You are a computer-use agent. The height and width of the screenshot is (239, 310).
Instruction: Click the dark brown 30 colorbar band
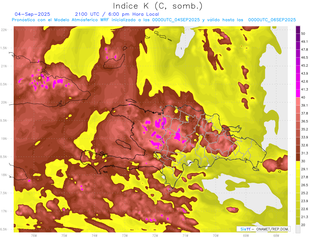(x=298, y=157)
